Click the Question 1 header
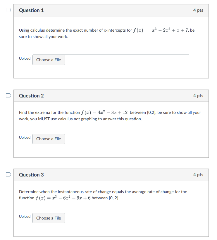This screenshot has height=240, width=217. (x=31, y=10)
